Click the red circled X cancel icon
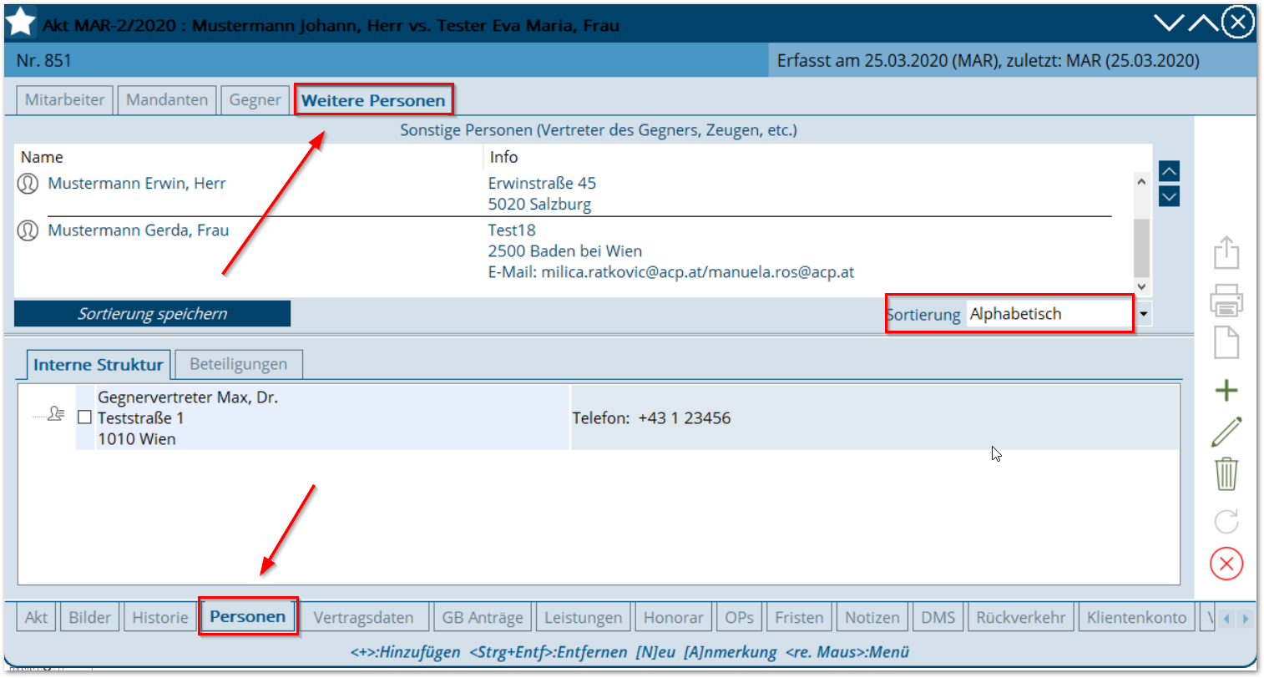 pos(1226,564)
